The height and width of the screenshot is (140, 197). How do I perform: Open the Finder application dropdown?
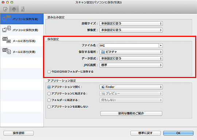(131, 87)
